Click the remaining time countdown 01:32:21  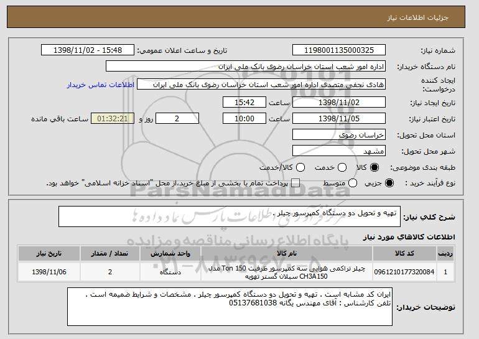(113, 119)
